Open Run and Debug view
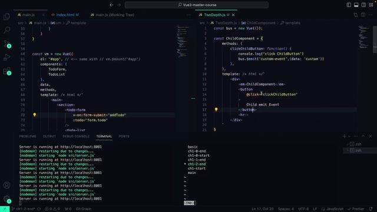377x212 pixels. [6, 57]
